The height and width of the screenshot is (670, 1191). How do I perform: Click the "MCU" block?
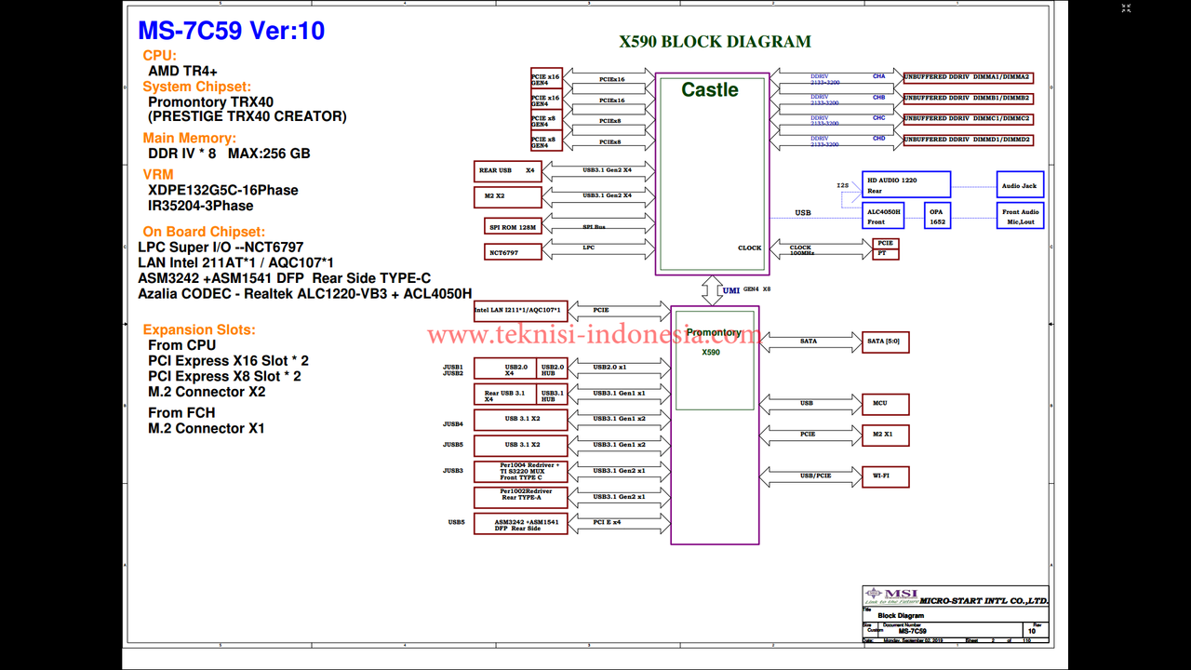(885, 404)
